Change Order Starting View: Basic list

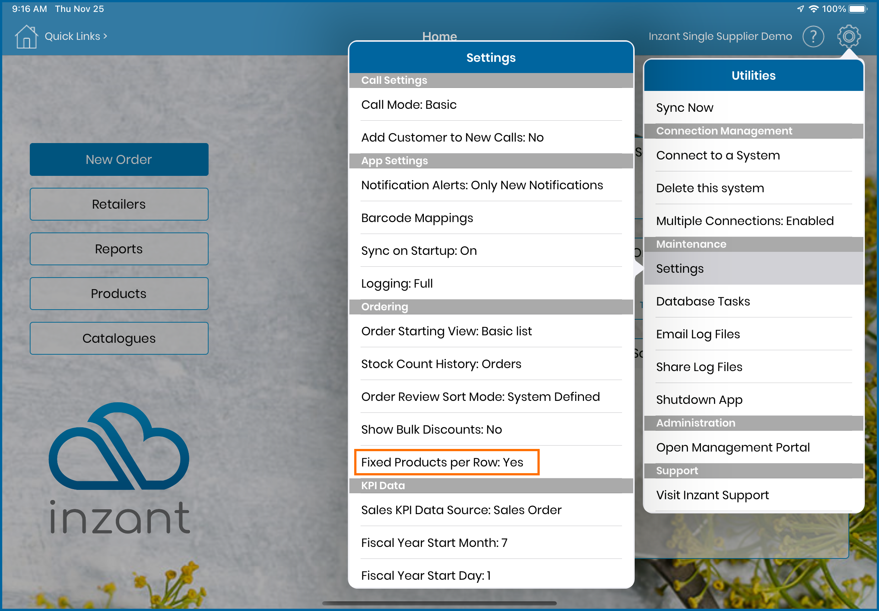coord(491,331)
